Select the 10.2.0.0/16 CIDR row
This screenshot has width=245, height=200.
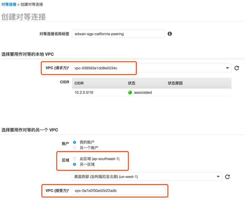[151, 93]
